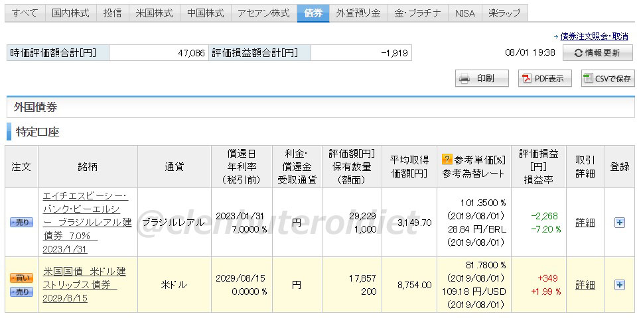Open the 中国株式 tab
Screen dimensions: 639x318
(x=206, y=13)
